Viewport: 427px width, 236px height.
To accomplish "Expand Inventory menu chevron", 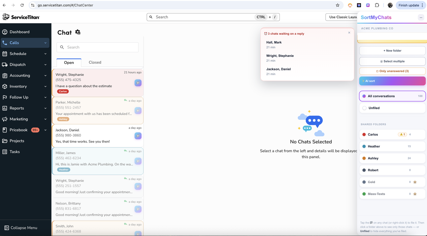I will pos(45,86).
